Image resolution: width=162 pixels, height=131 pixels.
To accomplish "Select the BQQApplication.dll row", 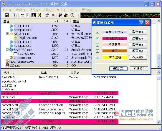I will point(60,81).
